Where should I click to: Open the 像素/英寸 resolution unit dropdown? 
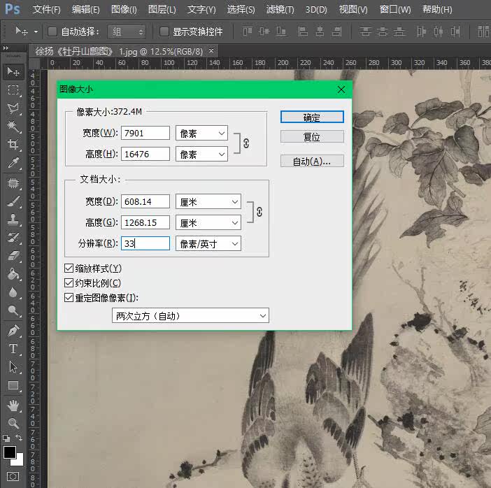(208, 243)
